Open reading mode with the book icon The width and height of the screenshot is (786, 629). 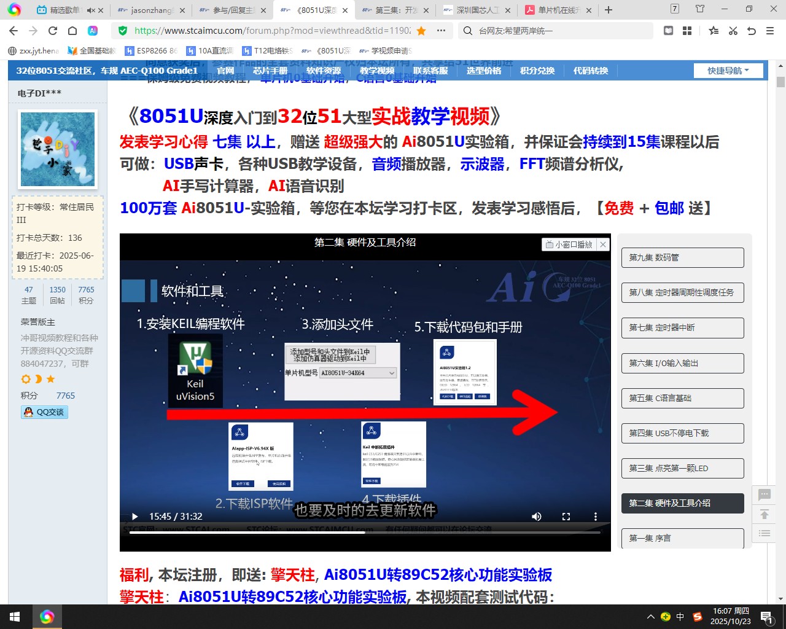pyautogui.click(x=669, y=31)
